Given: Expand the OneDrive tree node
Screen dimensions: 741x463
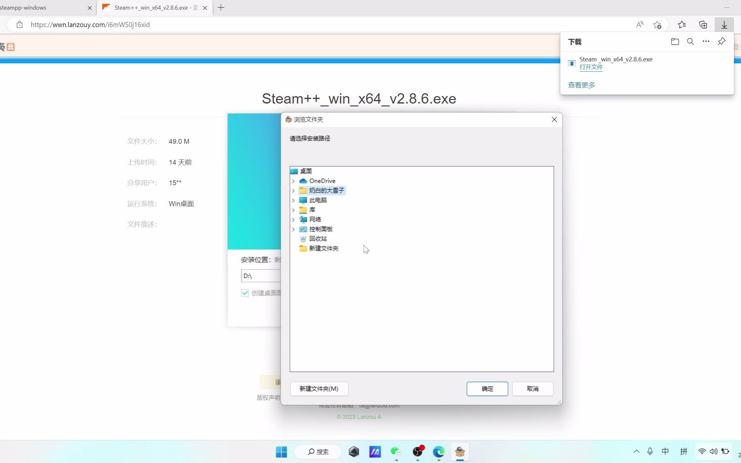Looking at the screenshot, I should (293, 181).
